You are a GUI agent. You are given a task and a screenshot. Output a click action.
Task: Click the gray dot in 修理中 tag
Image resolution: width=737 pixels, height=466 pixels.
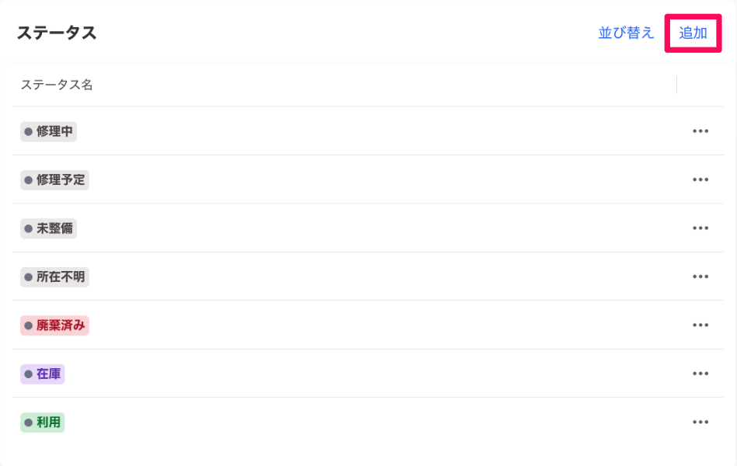tap(28, 131)
